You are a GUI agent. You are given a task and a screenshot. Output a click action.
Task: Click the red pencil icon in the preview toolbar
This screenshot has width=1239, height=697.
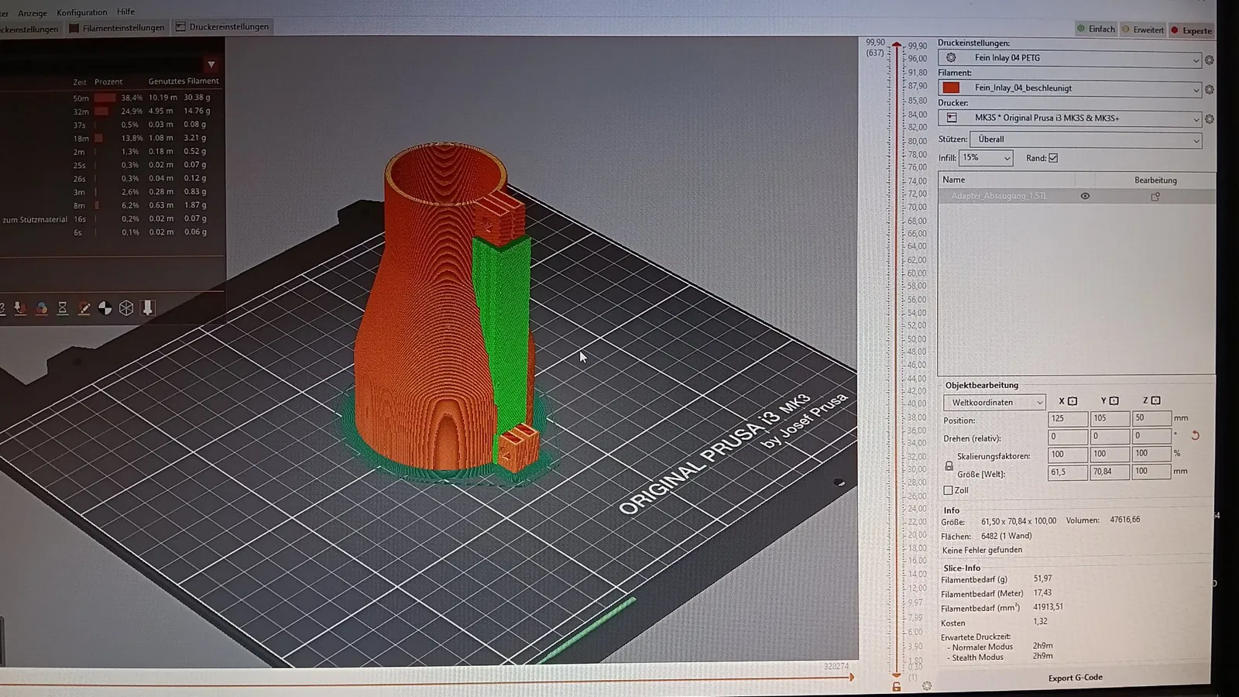click(84, 308)
